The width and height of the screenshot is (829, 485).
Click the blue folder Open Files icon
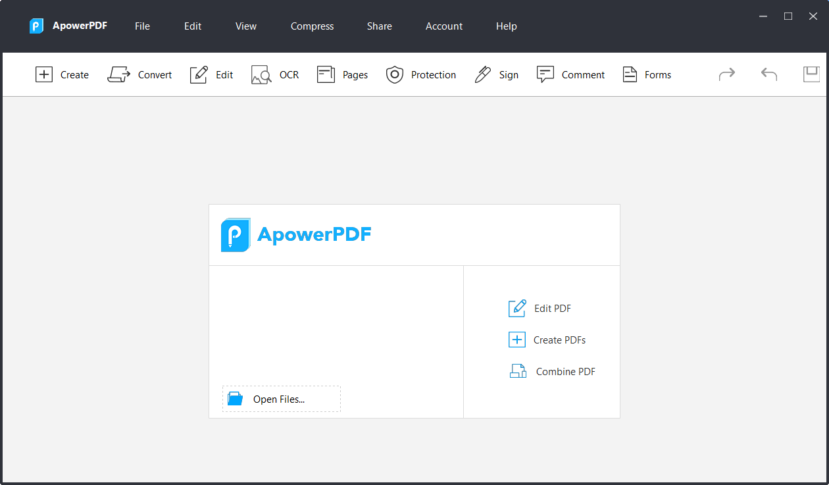(x=235, y=399)
